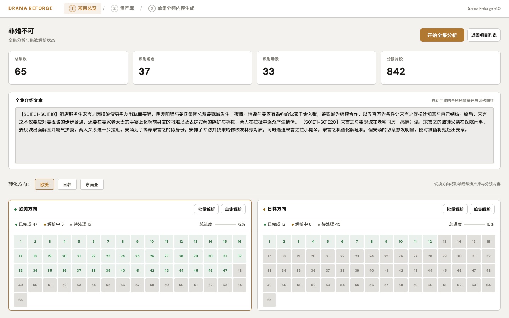Select pending episode 13 in 日韩方向 grid

coord(445,242)
